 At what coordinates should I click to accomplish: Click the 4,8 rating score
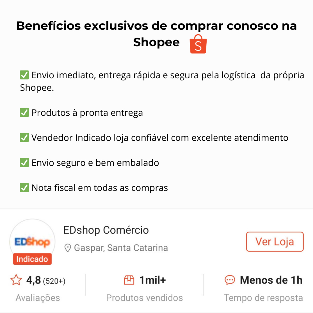click(33, 280)
